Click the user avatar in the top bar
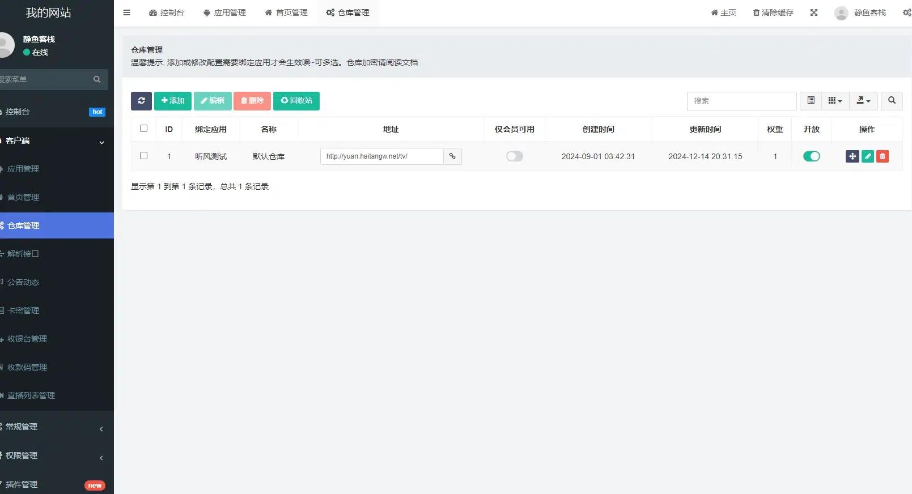 pyautogui.click(x=841, y=13)
